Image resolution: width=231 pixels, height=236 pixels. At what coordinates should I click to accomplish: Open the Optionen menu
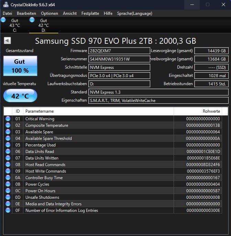pyautogui.click(x=49, y=13)
